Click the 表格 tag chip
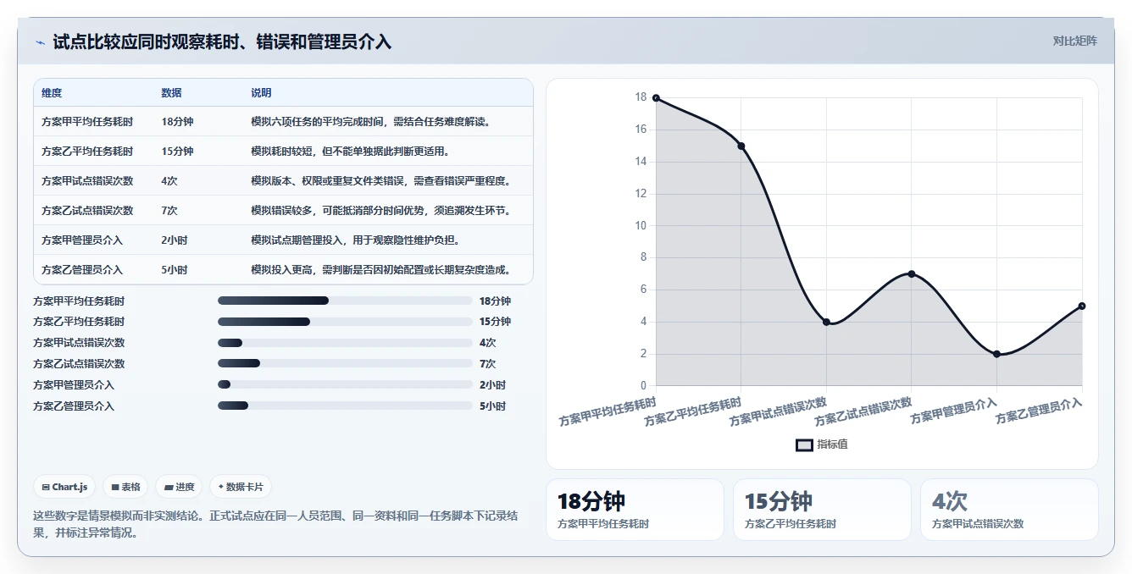Viewport: 1132px width, 574px height. pos(125,487)
